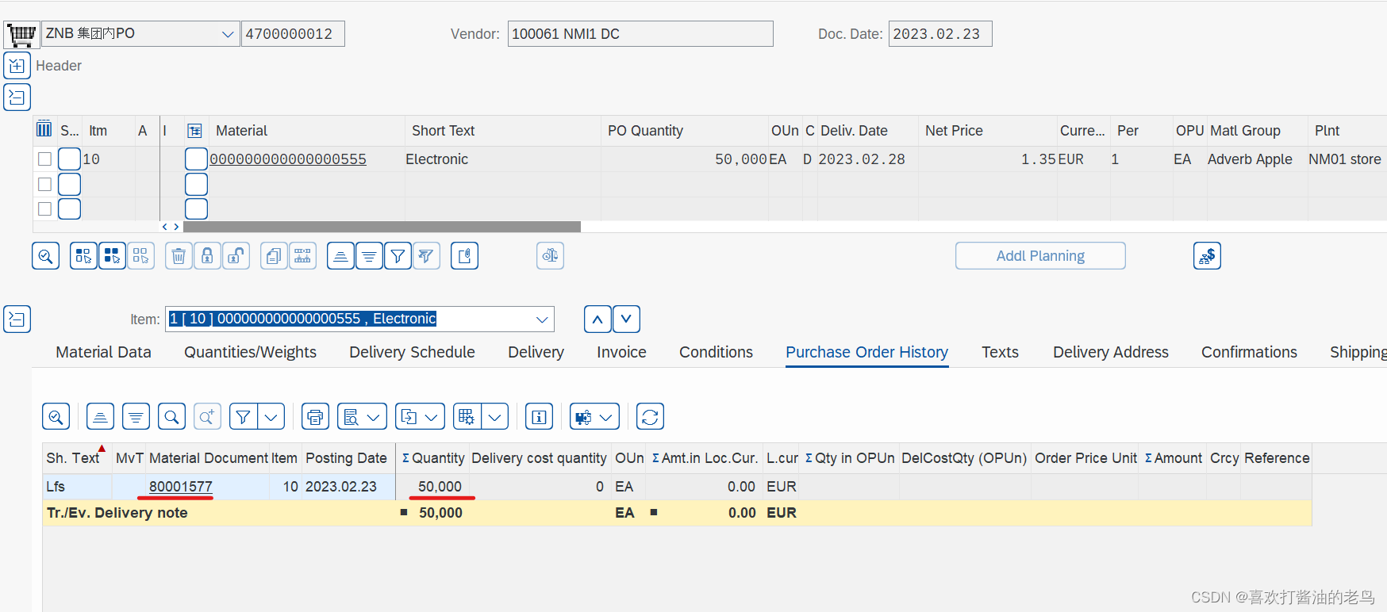
Task: Open material link 000000000000000555
Action: (288, 159)
